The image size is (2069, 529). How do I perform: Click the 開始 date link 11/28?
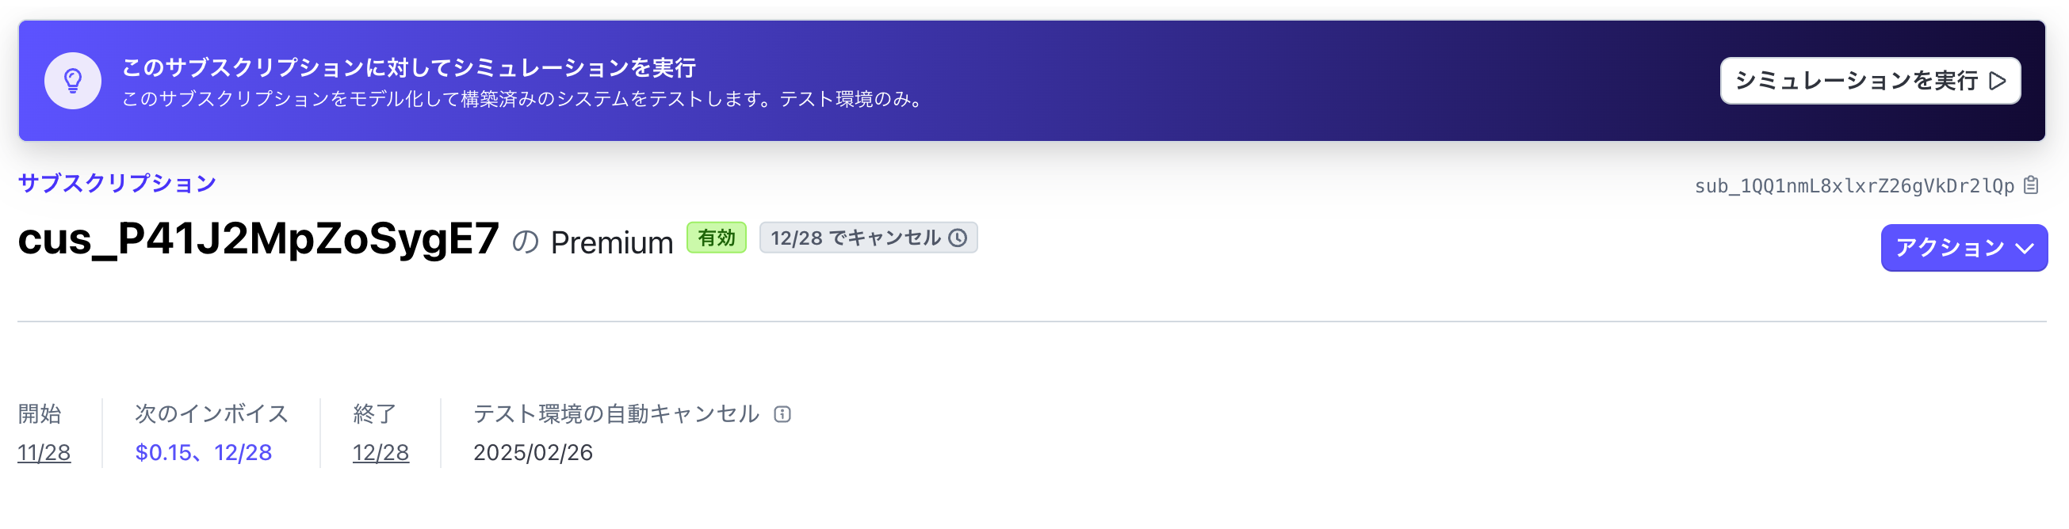click(44, 453)
